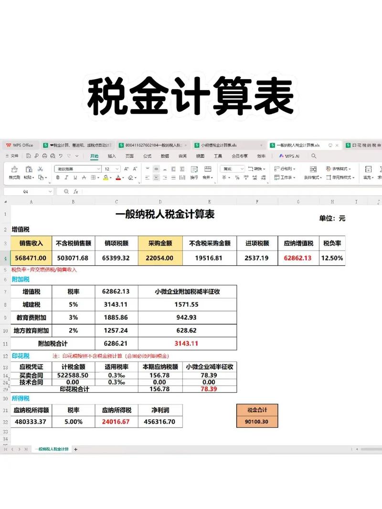Apply strikethrough formatting

coord(83,177)
